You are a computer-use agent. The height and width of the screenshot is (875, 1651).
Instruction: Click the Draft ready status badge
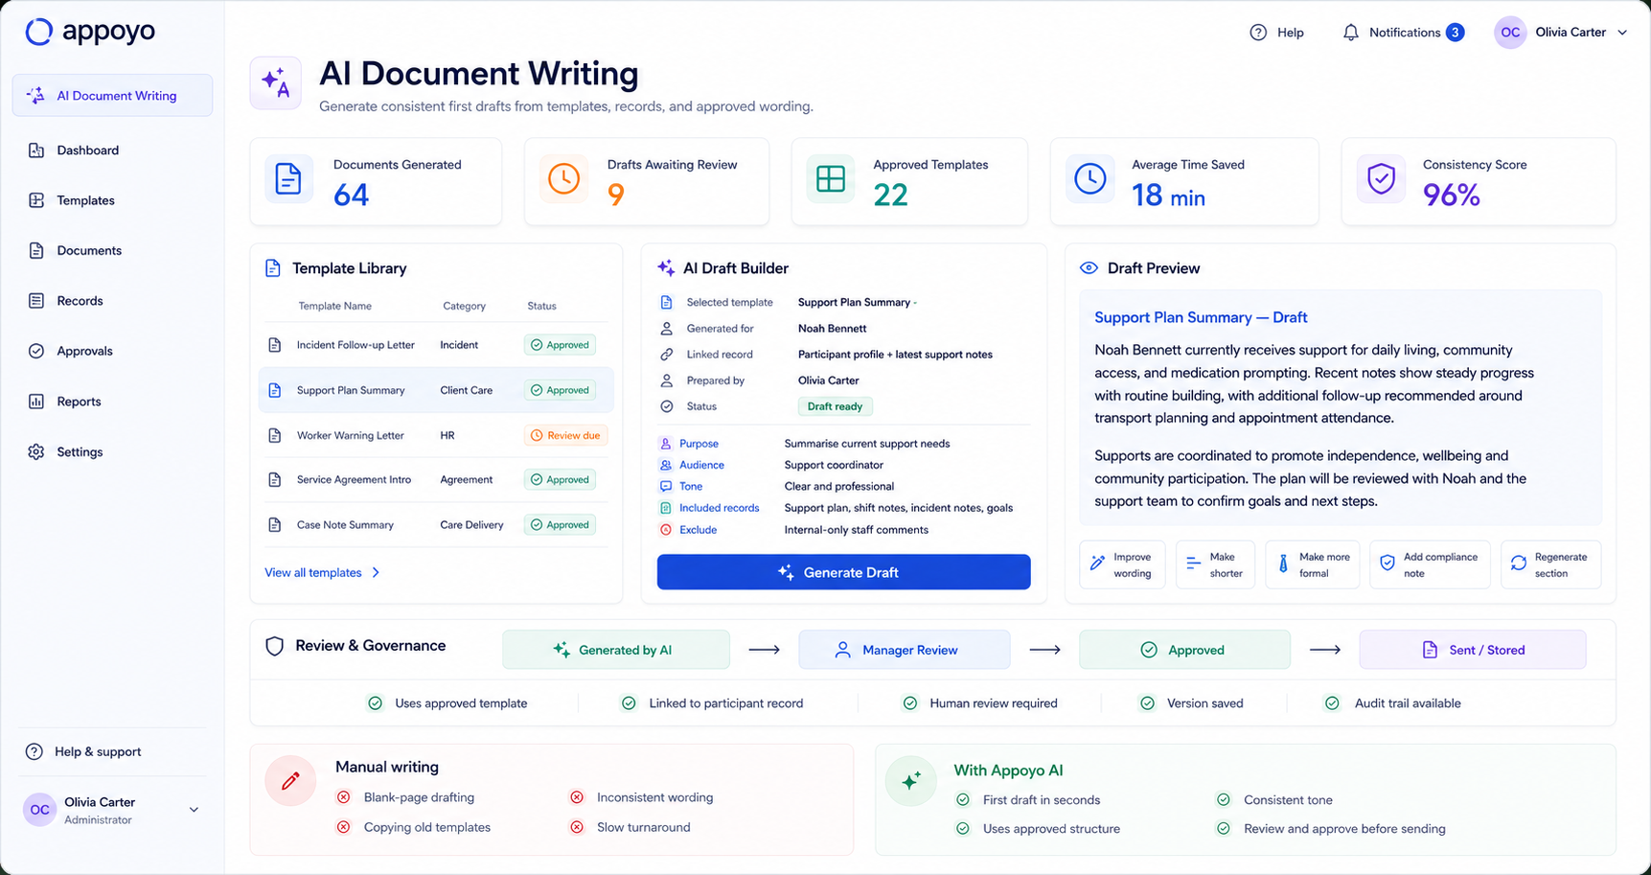point(835,406)
